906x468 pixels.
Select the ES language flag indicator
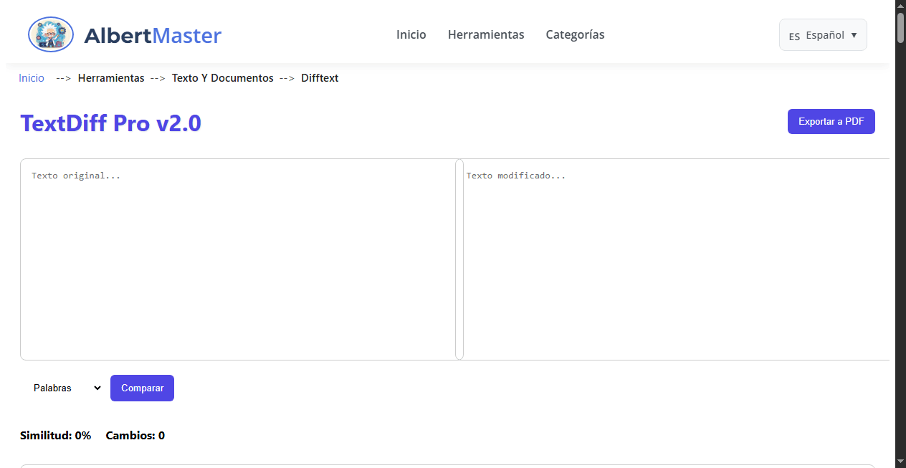tap(796, 35)
